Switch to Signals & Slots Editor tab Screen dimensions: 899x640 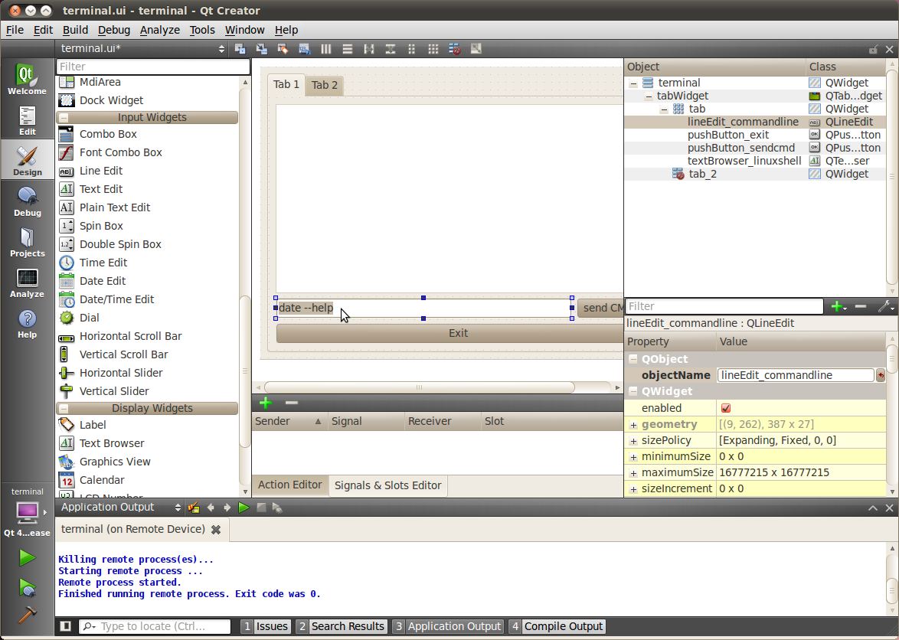(x=388, y=485)
